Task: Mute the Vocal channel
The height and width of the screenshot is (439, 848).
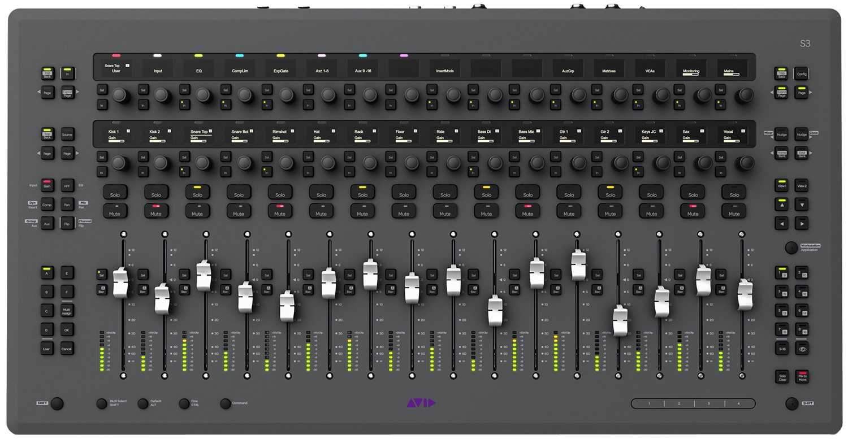Action: (x=734, y=214)
